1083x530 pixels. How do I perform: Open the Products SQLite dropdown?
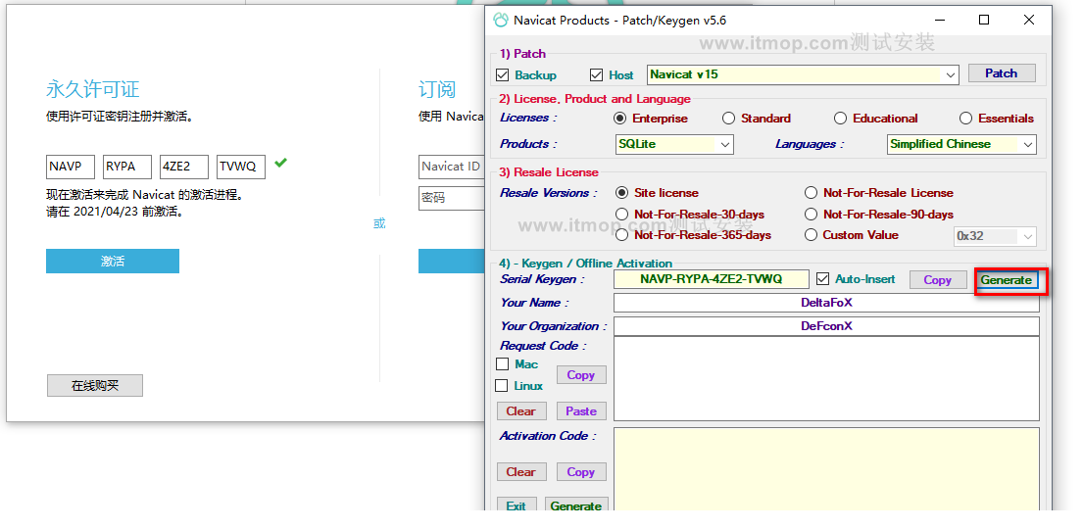tap(674, 144)
